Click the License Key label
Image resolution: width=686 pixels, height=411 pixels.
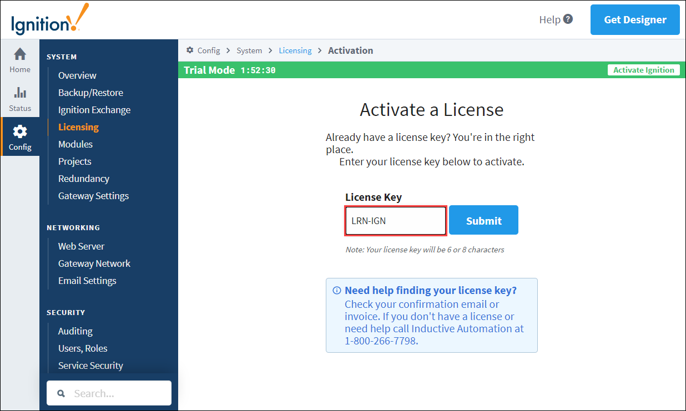pos(374,197)
